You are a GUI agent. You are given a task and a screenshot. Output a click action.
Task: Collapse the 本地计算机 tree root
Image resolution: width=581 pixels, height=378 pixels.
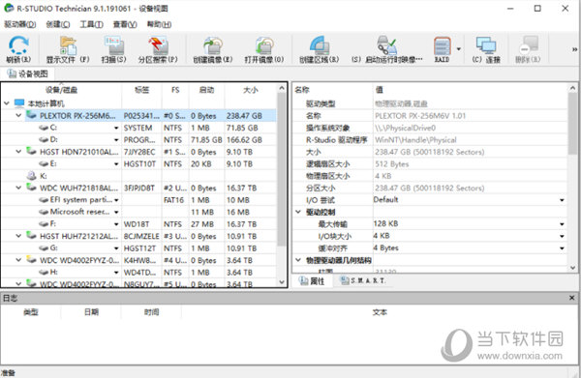(x=7, y=103)
